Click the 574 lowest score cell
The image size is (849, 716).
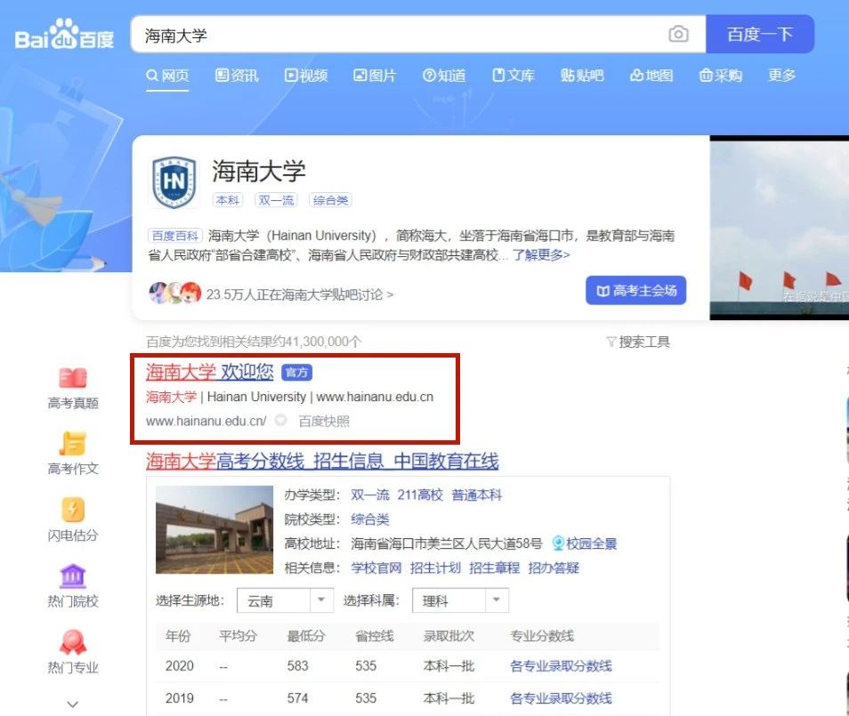coord(297,698)
